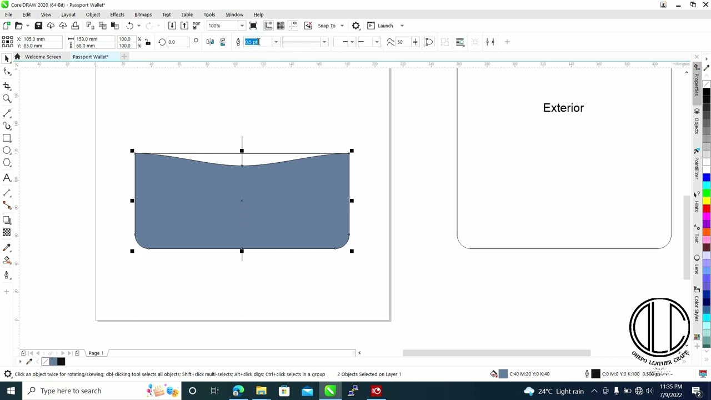The width and height of the screenshot is (711, 400).
Task: Open the Properties docker tab
Action: (x=697, y=83)
